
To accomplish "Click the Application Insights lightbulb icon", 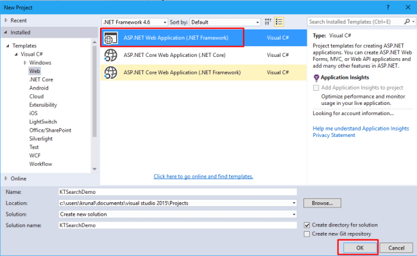I will 316,77.
